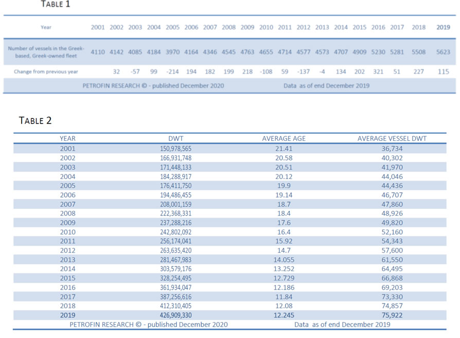Select 2010 year header in Table 1
The image size is (460, 338).
[266, 27]
